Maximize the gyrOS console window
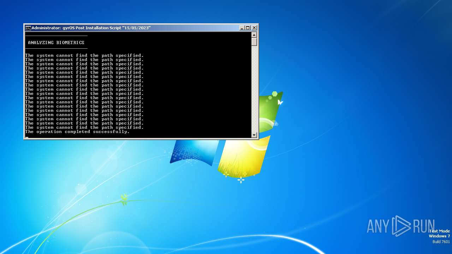Viewport: 452px width, 254px height. pyautogui.click(x=248, y=28)
